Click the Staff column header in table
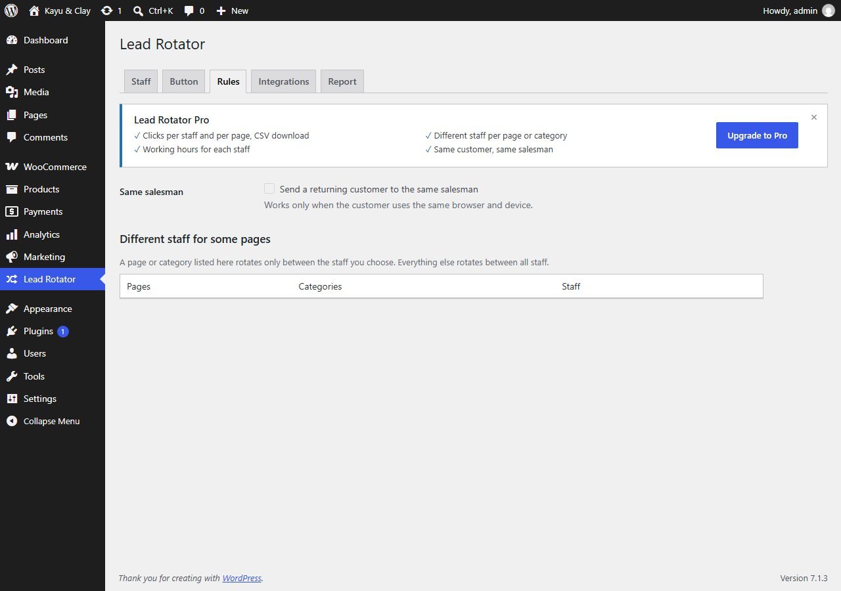The width and height of the screenshot is (841, 591). (571, 286)
